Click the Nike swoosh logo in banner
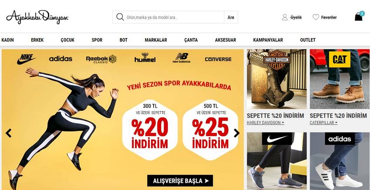The width and height of the screenshot is (370, 190). 26,59
